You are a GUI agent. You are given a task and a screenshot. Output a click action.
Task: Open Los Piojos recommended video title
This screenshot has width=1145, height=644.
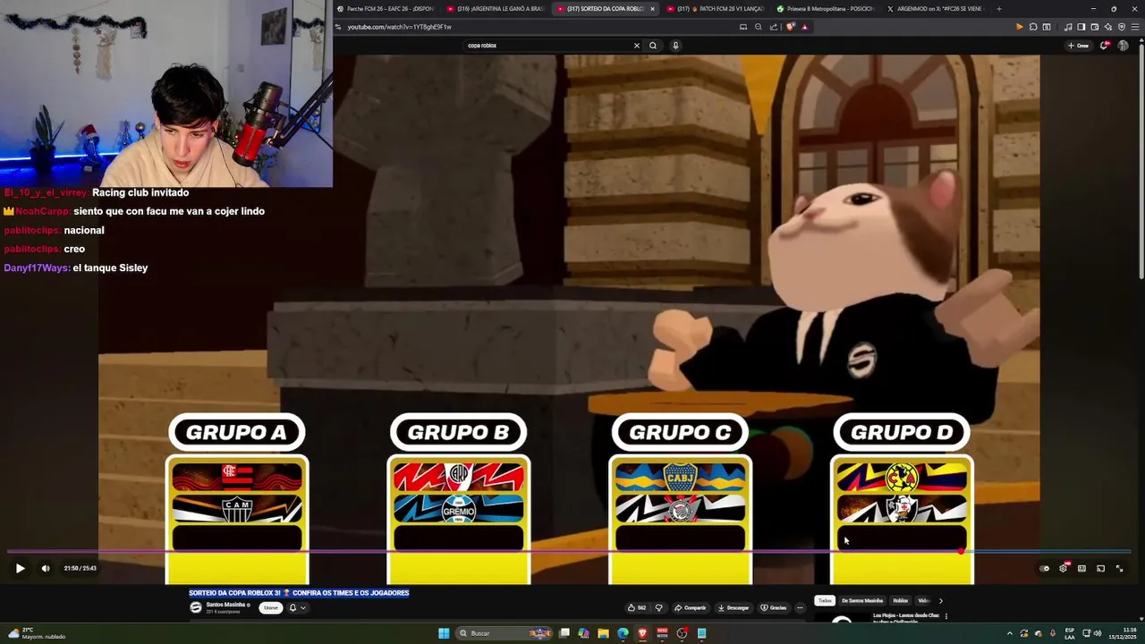(906, 616)
